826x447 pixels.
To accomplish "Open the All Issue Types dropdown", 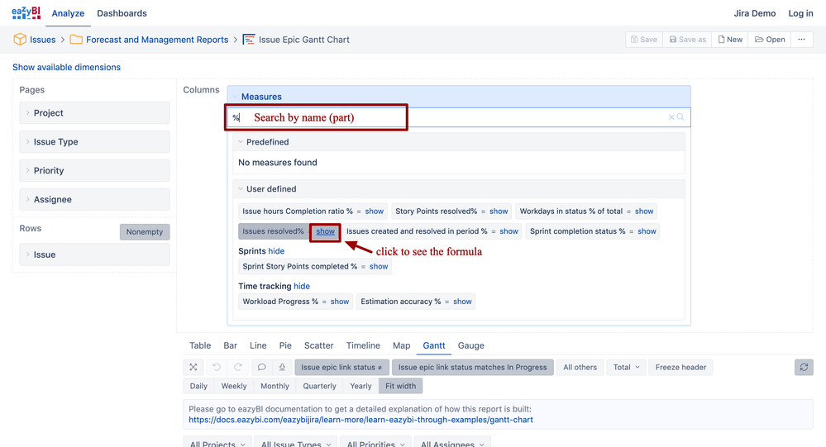I will 296,441.
